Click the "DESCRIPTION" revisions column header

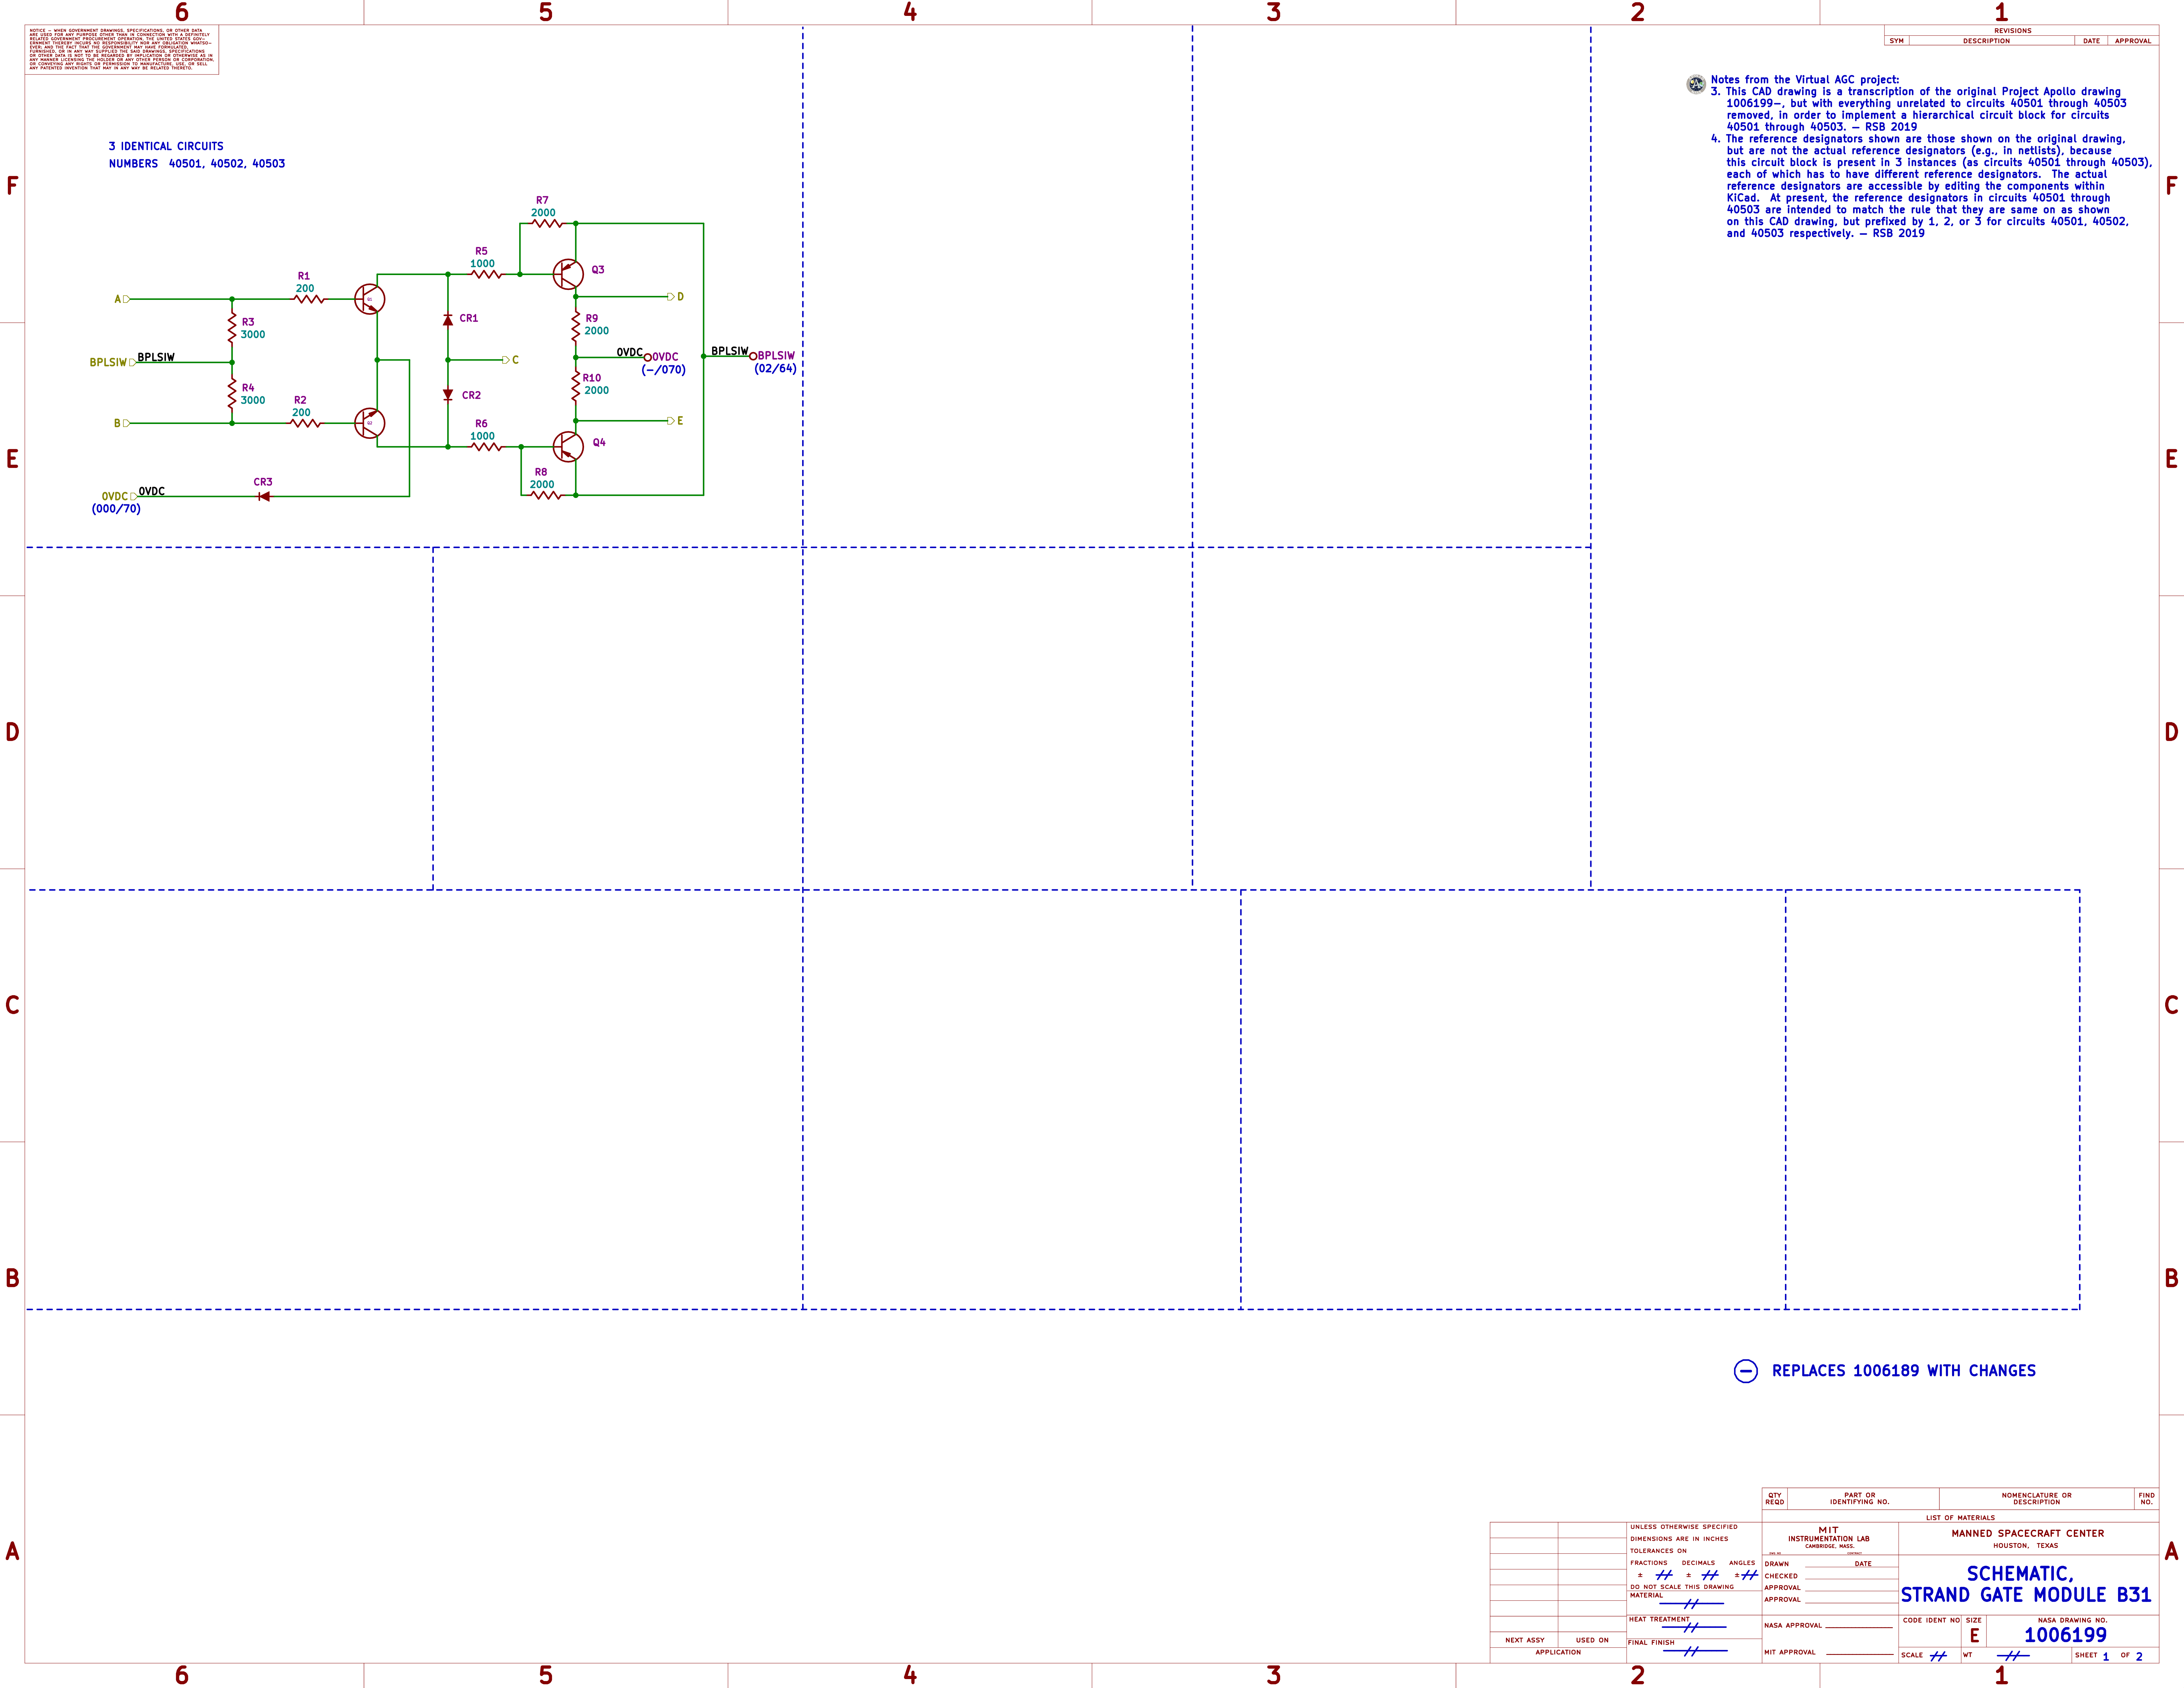[1986, 41]
